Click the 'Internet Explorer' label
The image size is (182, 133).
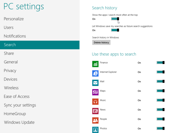[x=108, y=72]
